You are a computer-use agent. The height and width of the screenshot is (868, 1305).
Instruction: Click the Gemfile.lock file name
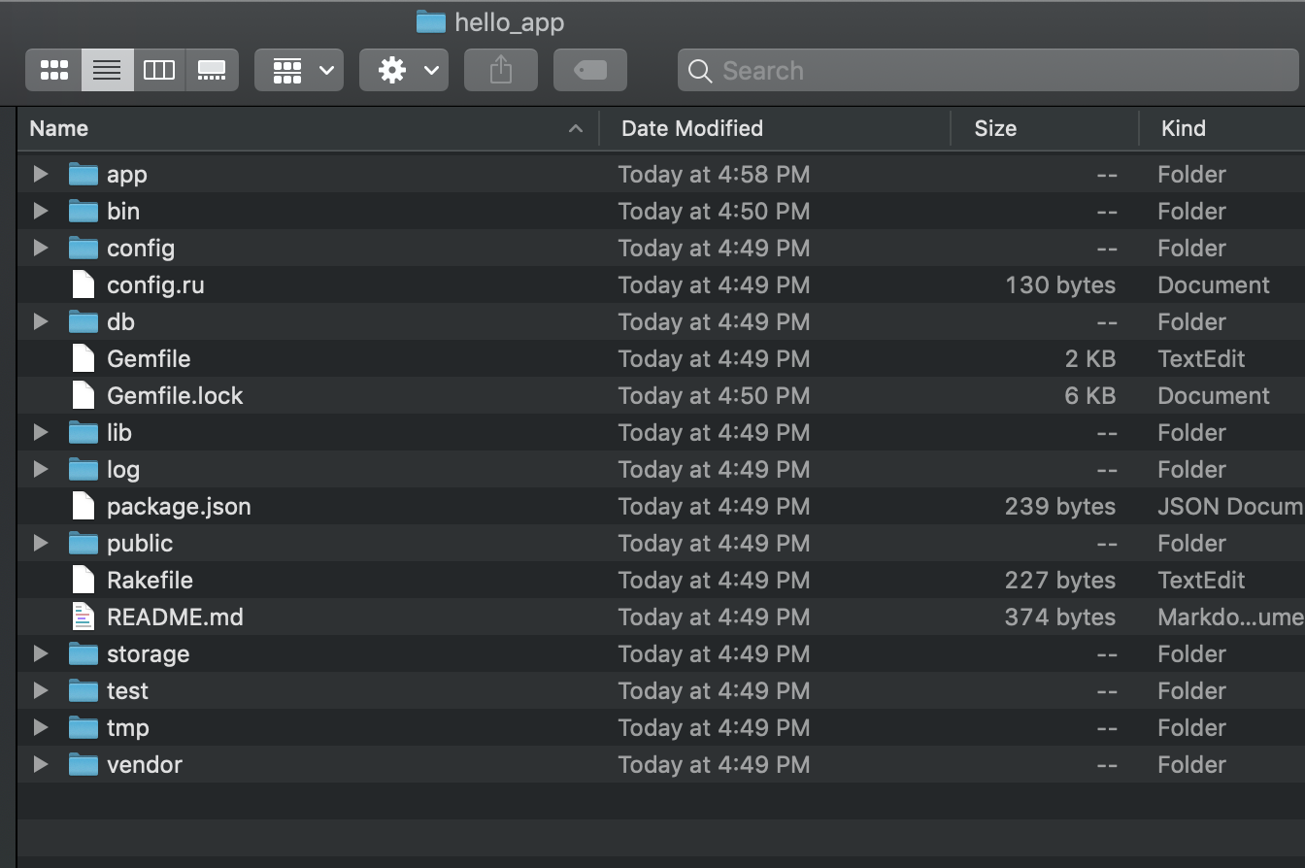click(x=175, y=395)
